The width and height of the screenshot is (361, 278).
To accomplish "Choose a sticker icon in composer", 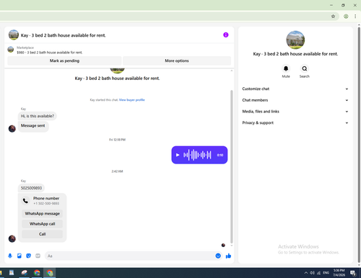I will (29, 256).
